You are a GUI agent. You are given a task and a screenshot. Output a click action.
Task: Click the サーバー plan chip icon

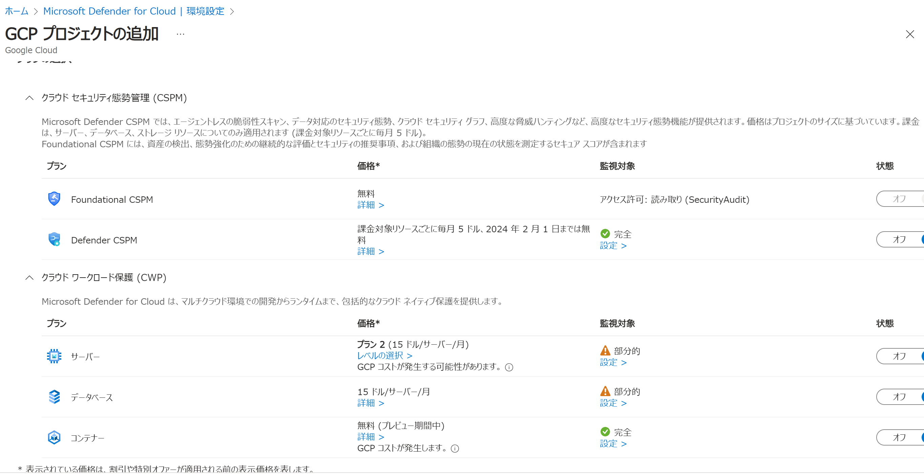point(54,356)
